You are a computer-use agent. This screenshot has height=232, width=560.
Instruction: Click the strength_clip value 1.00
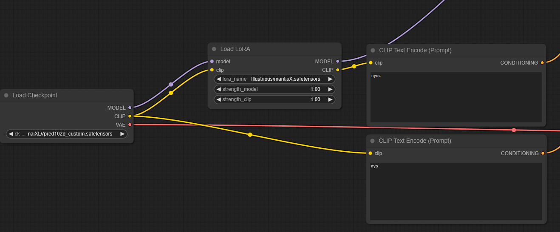[x=315, y=99]
